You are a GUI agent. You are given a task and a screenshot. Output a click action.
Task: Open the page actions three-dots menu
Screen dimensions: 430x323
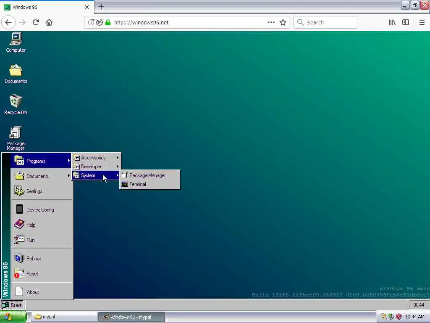(x=271, y=22)
